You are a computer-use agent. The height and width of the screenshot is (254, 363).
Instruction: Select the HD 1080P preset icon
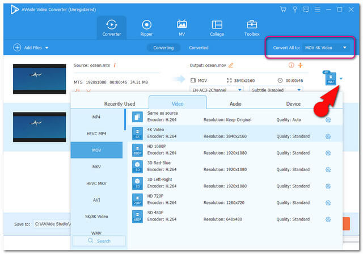pos(137,150)
